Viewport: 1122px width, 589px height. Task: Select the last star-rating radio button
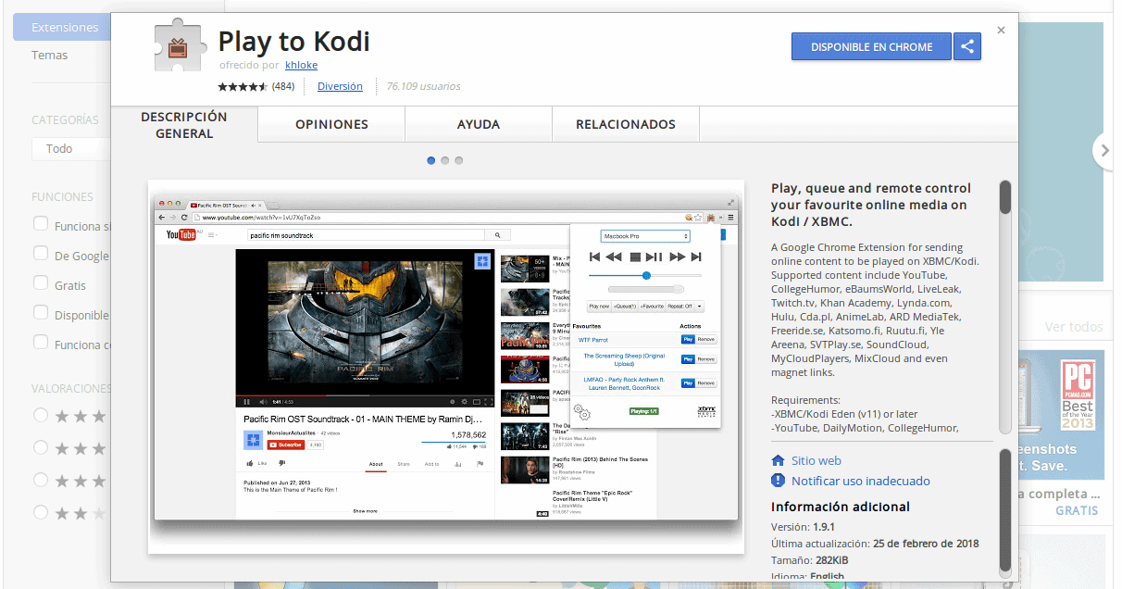pos(41,512)
